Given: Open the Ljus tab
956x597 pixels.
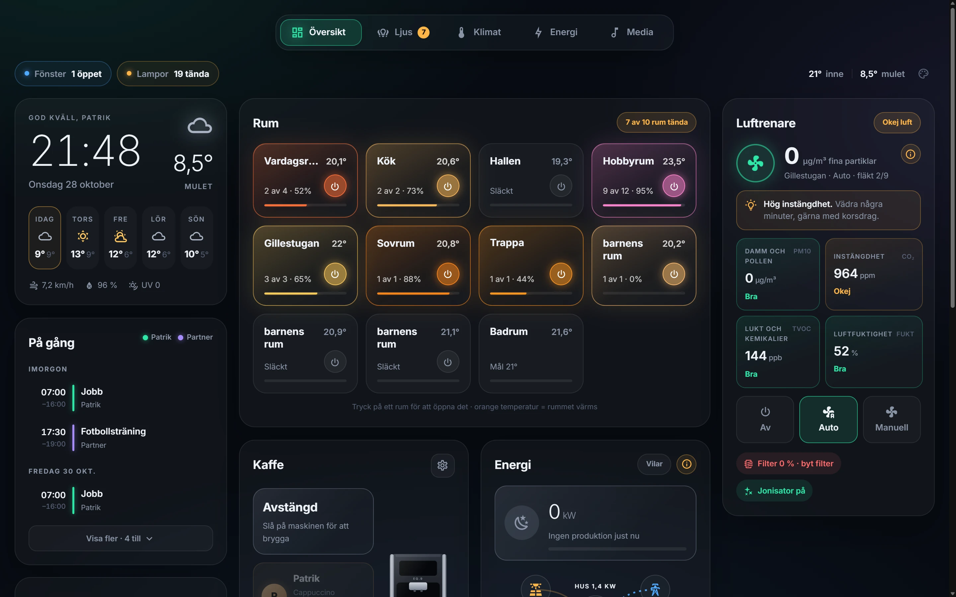Looking at the screenshot, I should click(x=403, y=33).
